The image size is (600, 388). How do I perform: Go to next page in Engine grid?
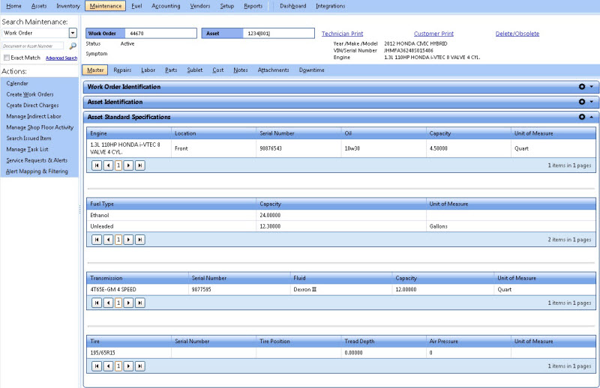[128, 166]
